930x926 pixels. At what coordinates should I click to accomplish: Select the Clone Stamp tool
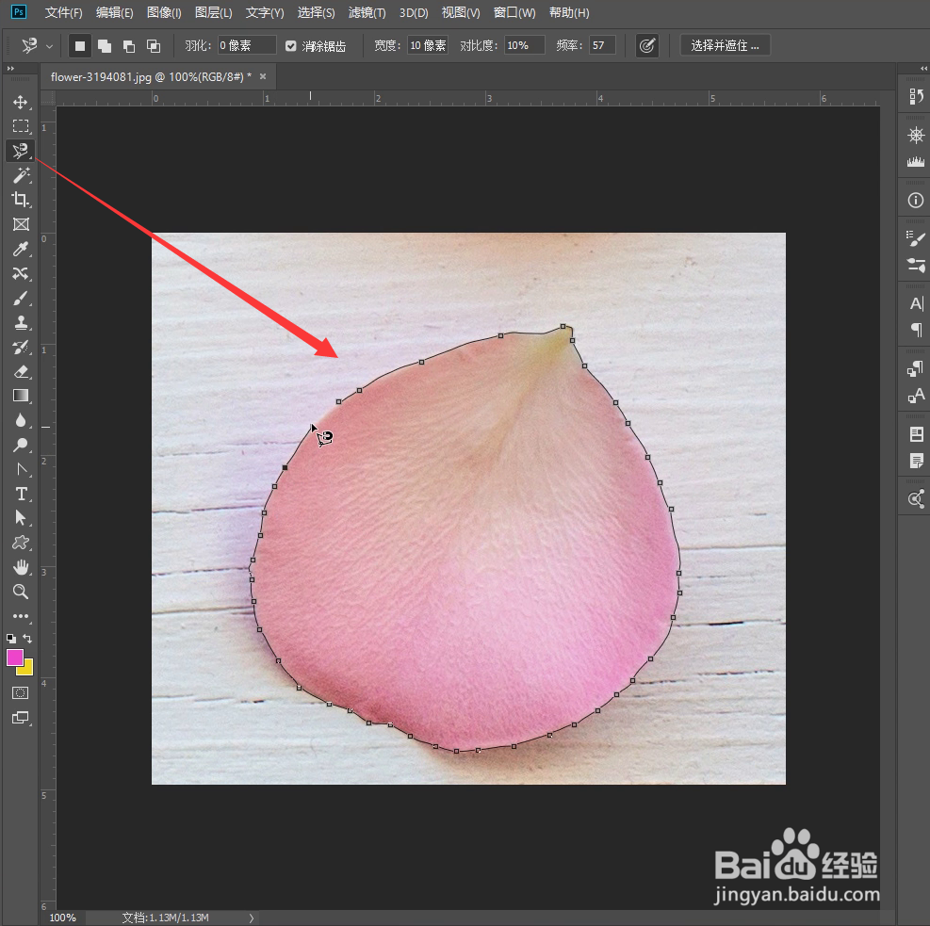coord(20,322)
